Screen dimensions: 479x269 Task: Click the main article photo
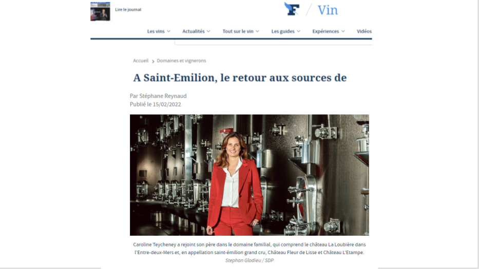point(250,175)
